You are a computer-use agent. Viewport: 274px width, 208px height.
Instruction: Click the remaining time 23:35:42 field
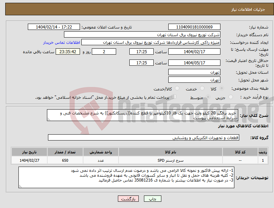click(68, 52)
